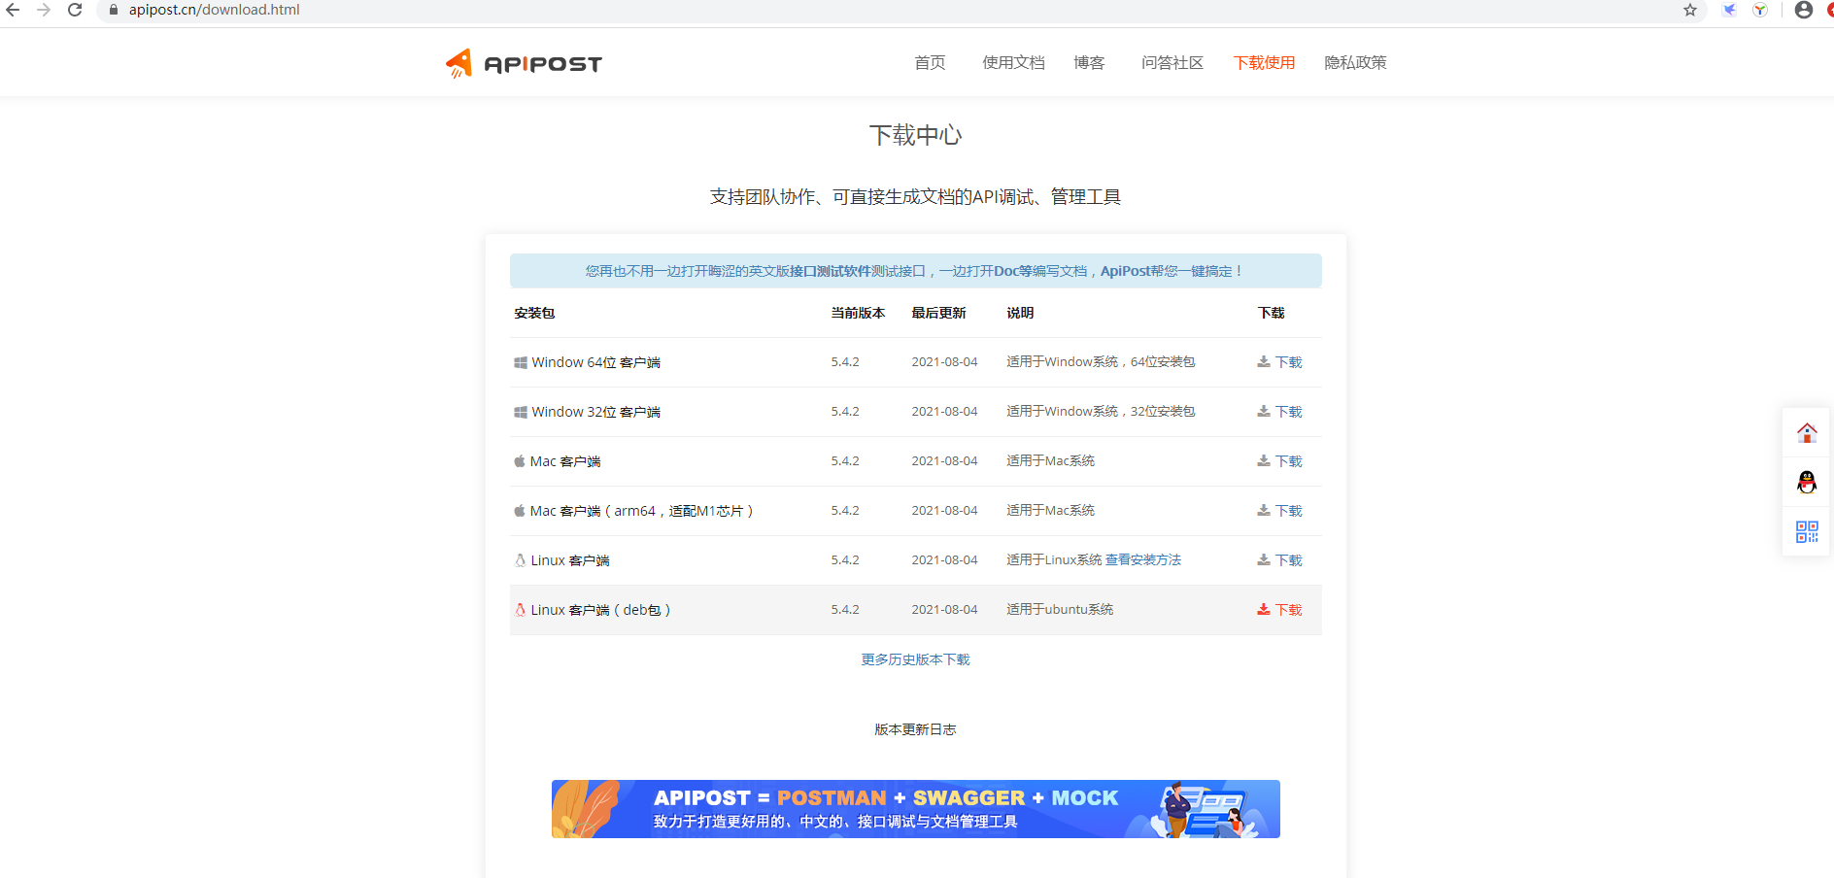Viewport: 1834px width, 878px height.
Task: Open 更多历史版本下载 link
Action: coord(915,659)
